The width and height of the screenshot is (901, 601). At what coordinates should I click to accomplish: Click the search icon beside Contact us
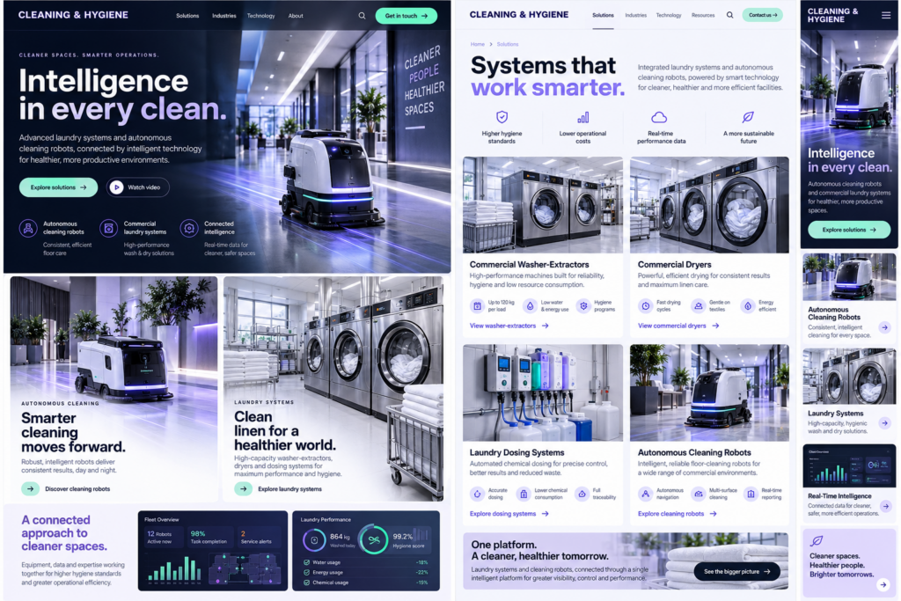(729, 15)
